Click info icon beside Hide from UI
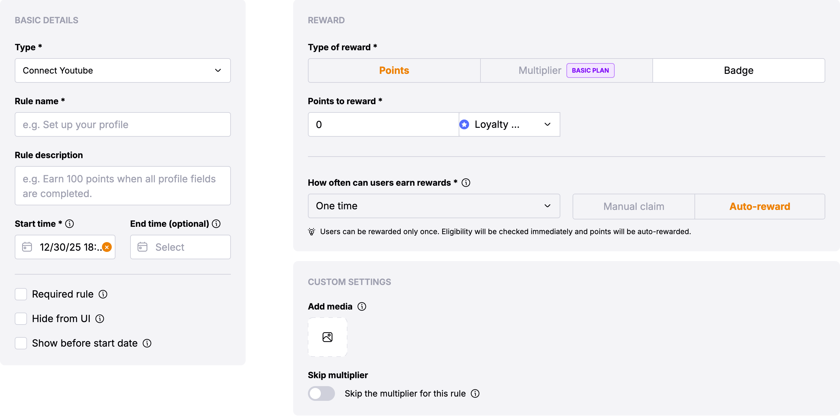This screenshot has width=840, height=418. 100,319
